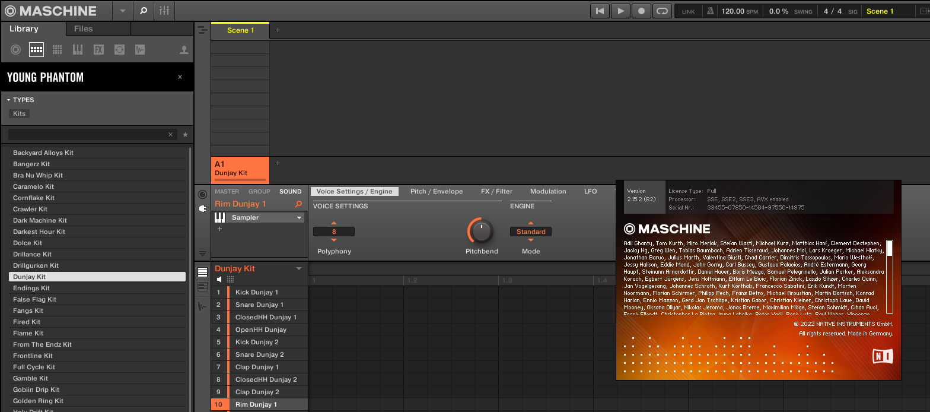Open FX / Filter page

496,192
